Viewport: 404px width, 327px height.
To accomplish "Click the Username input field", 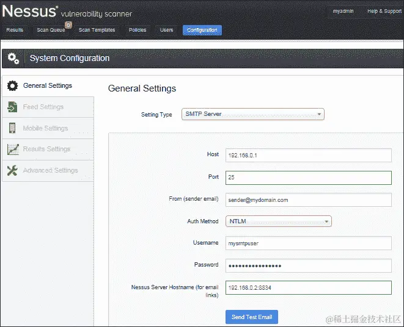I will tap(309, 243).
